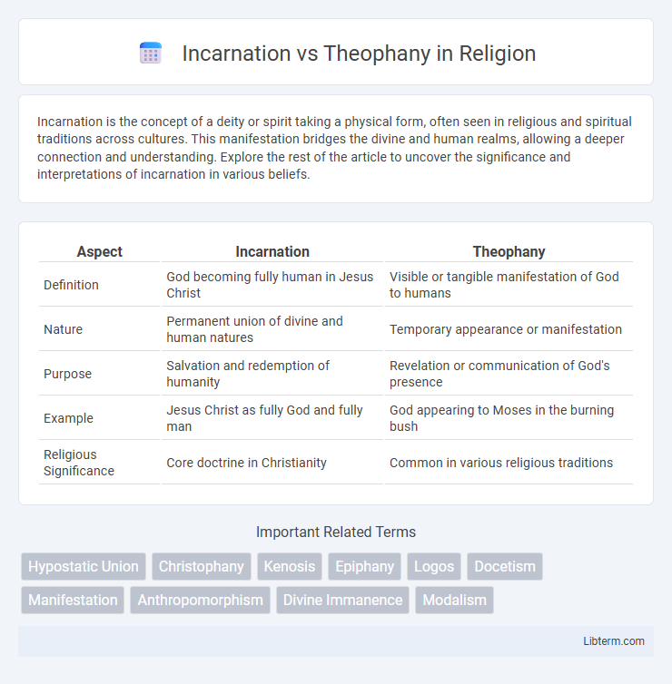Click the calendar grid icon beside the title

point(151,54)
